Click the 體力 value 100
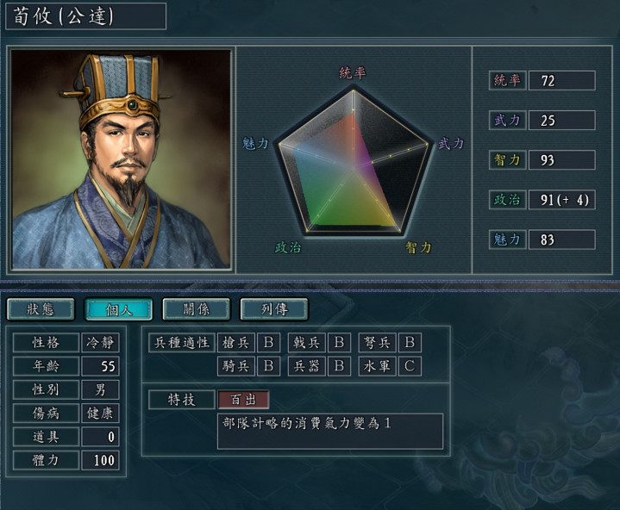The image size is (620, 510). (100, 460)
